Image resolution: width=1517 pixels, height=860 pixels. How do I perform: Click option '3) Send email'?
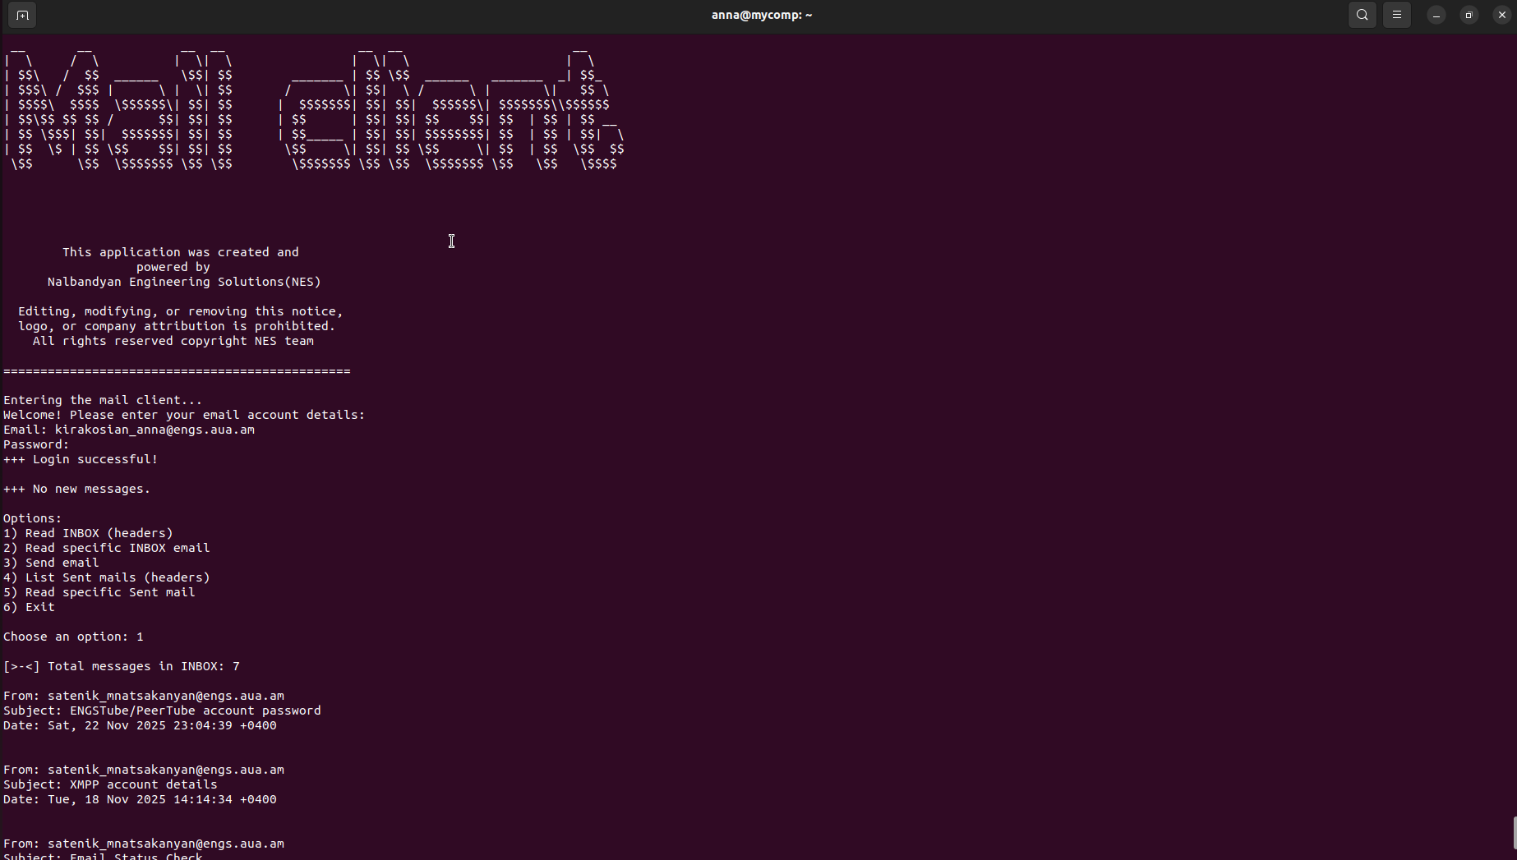coord(51,563)
